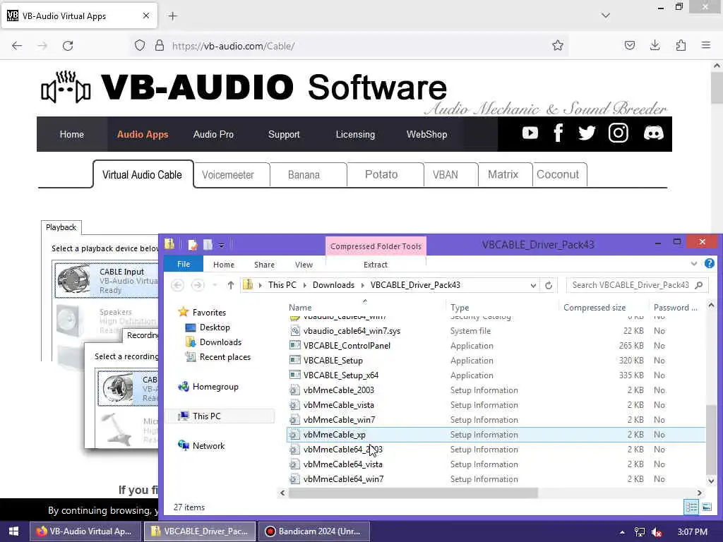723x542 pixels.
Task: Open the Share ribbon tab
Action: coord(264,265)
